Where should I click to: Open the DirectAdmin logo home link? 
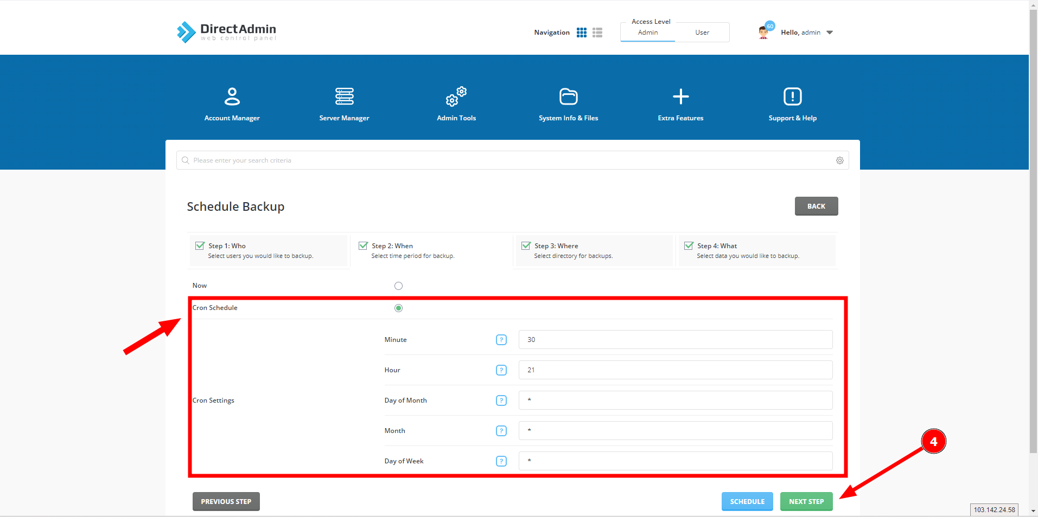click(226, 32)
